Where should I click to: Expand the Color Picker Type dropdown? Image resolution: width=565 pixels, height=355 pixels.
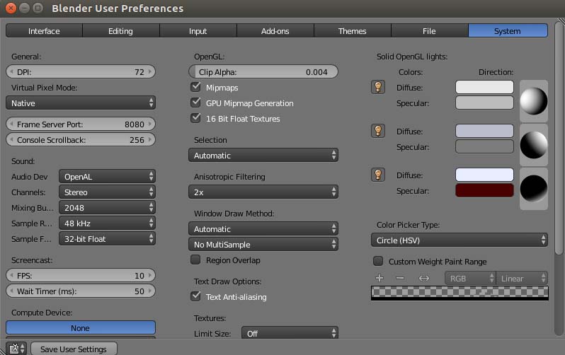click(x=460, y=240)
